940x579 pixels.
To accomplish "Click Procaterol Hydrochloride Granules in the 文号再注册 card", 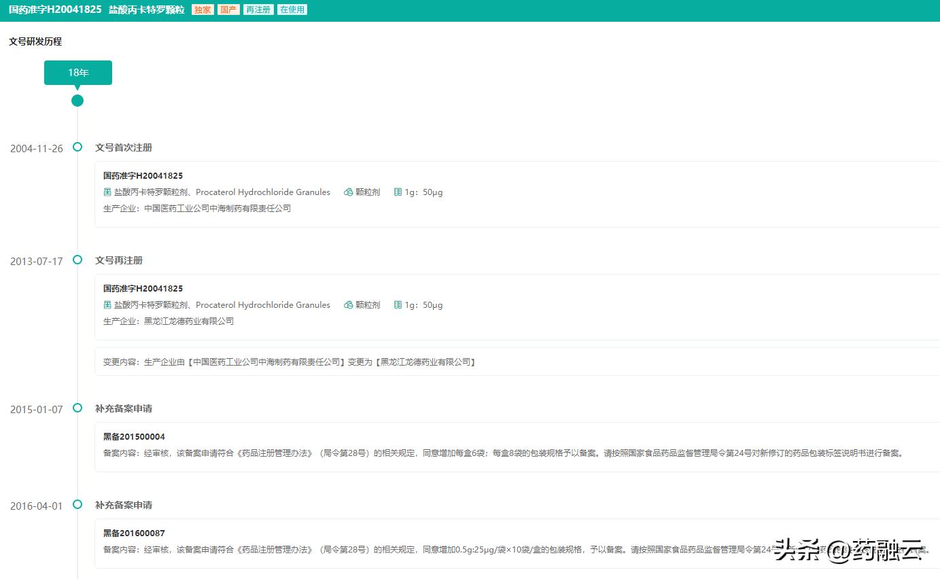I will tap(263, 305).
